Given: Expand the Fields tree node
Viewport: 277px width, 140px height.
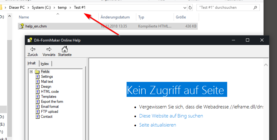Looking at the screenshot, I should tap(31, 72).
